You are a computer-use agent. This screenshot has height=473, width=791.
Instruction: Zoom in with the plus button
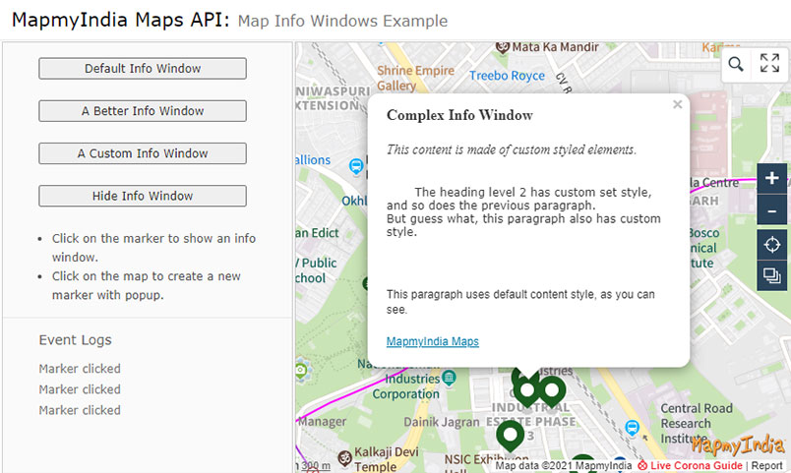click(772, 178)
